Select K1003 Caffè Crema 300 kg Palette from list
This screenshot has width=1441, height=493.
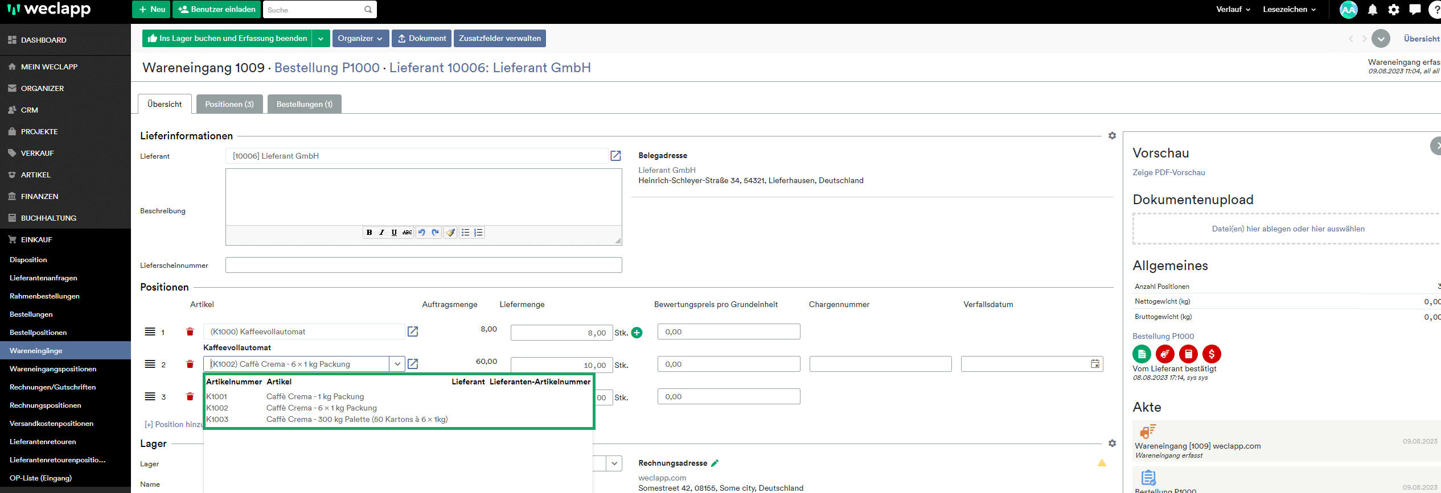click(x=399, y=419)
